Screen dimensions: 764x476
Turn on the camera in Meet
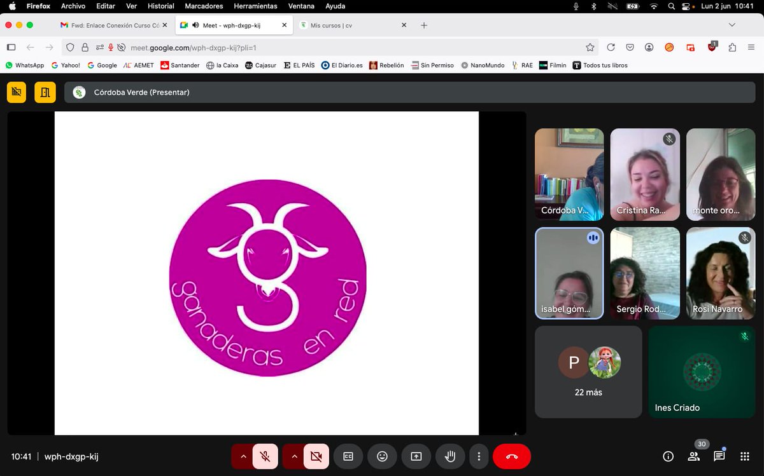click(x=316, y=456)
